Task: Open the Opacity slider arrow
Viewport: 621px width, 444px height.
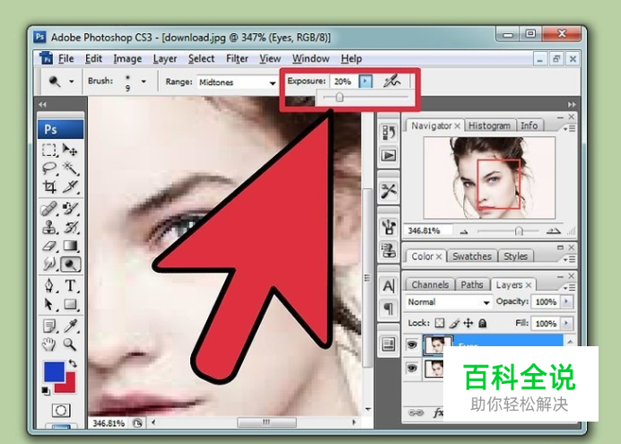Action: (567, 301)
